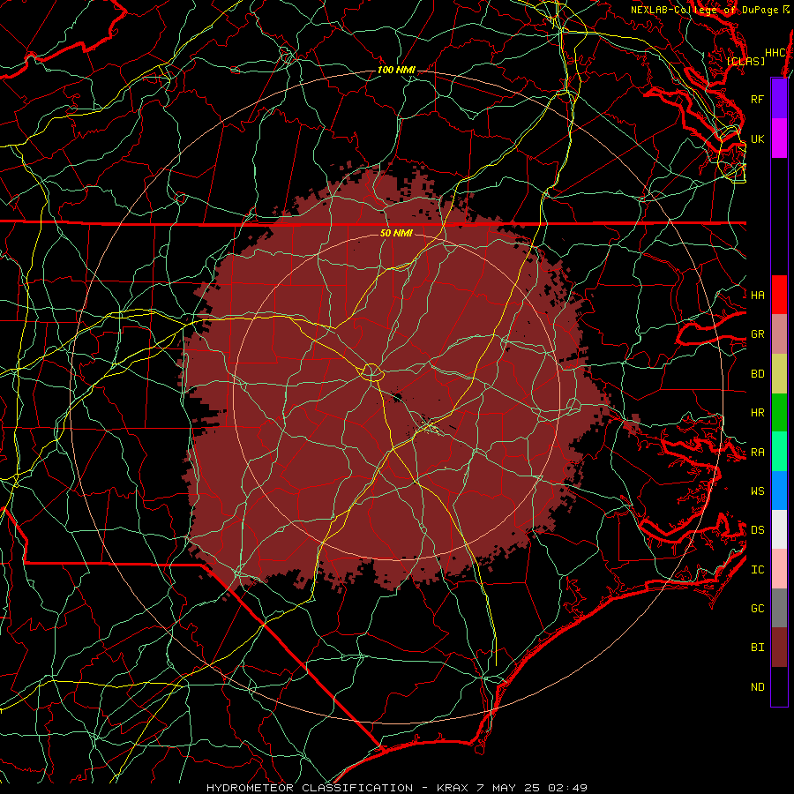Click the RA light green legend swatch
This screenshot has height=794, width=794.
click(x=779, y=452)
